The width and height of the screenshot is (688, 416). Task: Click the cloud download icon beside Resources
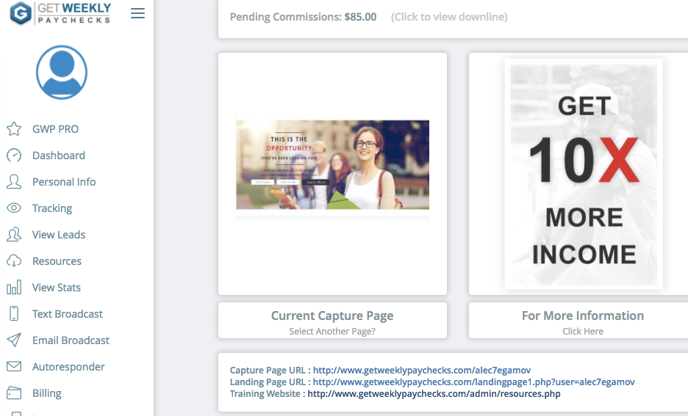14,261
